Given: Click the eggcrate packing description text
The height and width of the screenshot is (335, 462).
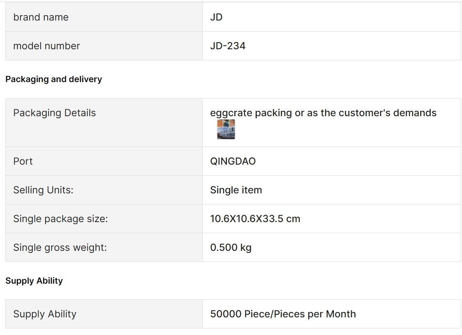Looking at the screenshot, I should click(323, 112).
